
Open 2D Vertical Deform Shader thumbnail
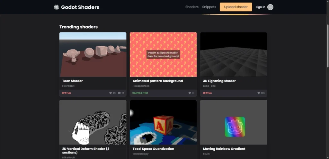coord(93,122)
